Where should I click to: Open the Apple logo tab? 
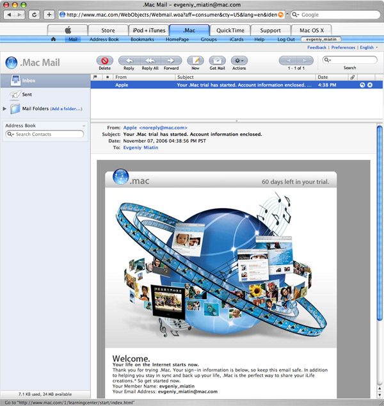(x=68, y=30)
